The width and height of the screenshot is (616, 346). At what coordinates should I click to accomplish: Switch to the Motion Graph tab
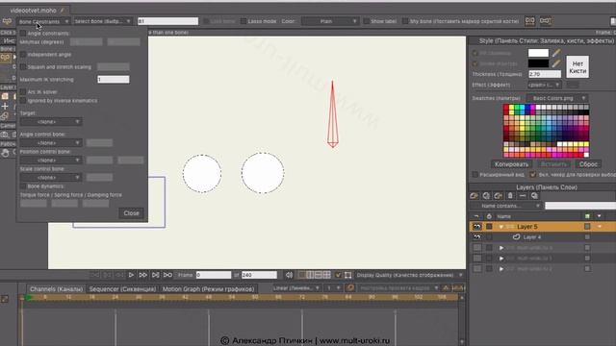[208, 289]
